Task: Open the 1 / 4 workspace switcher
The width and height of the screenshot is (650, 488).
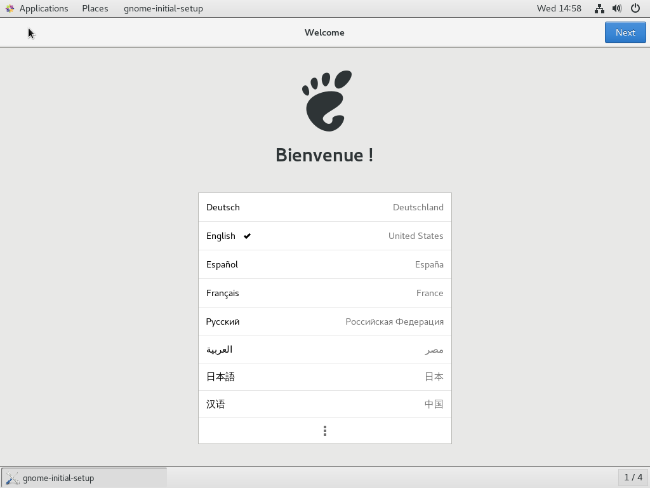Action: pyautogui.click(x=633, y=478)
